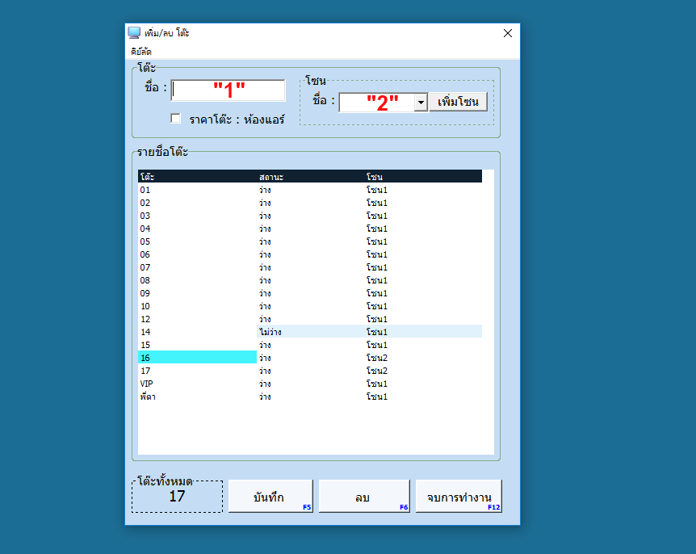The image size is (696, 554).
Task: Select table row 14
Action: click(310, 332)
